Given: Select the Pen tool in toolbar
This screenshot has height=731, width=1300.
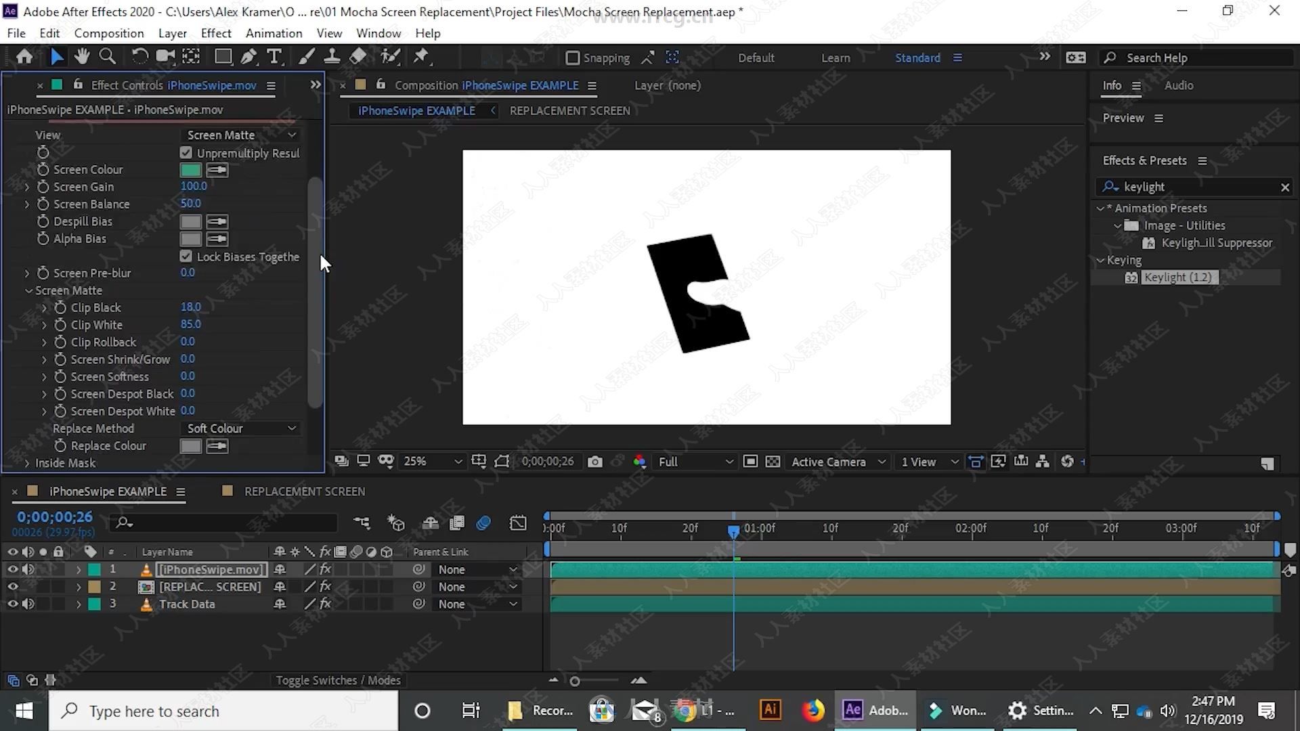Looking at the screenshot, I should pyautogui.click(x=248, y=57).
